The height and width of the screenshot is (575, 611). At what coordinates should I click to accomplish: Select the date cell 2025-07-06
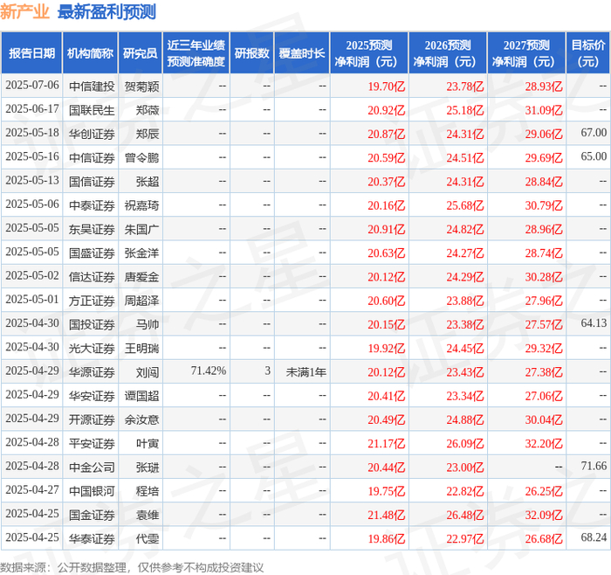pos(32,86)
